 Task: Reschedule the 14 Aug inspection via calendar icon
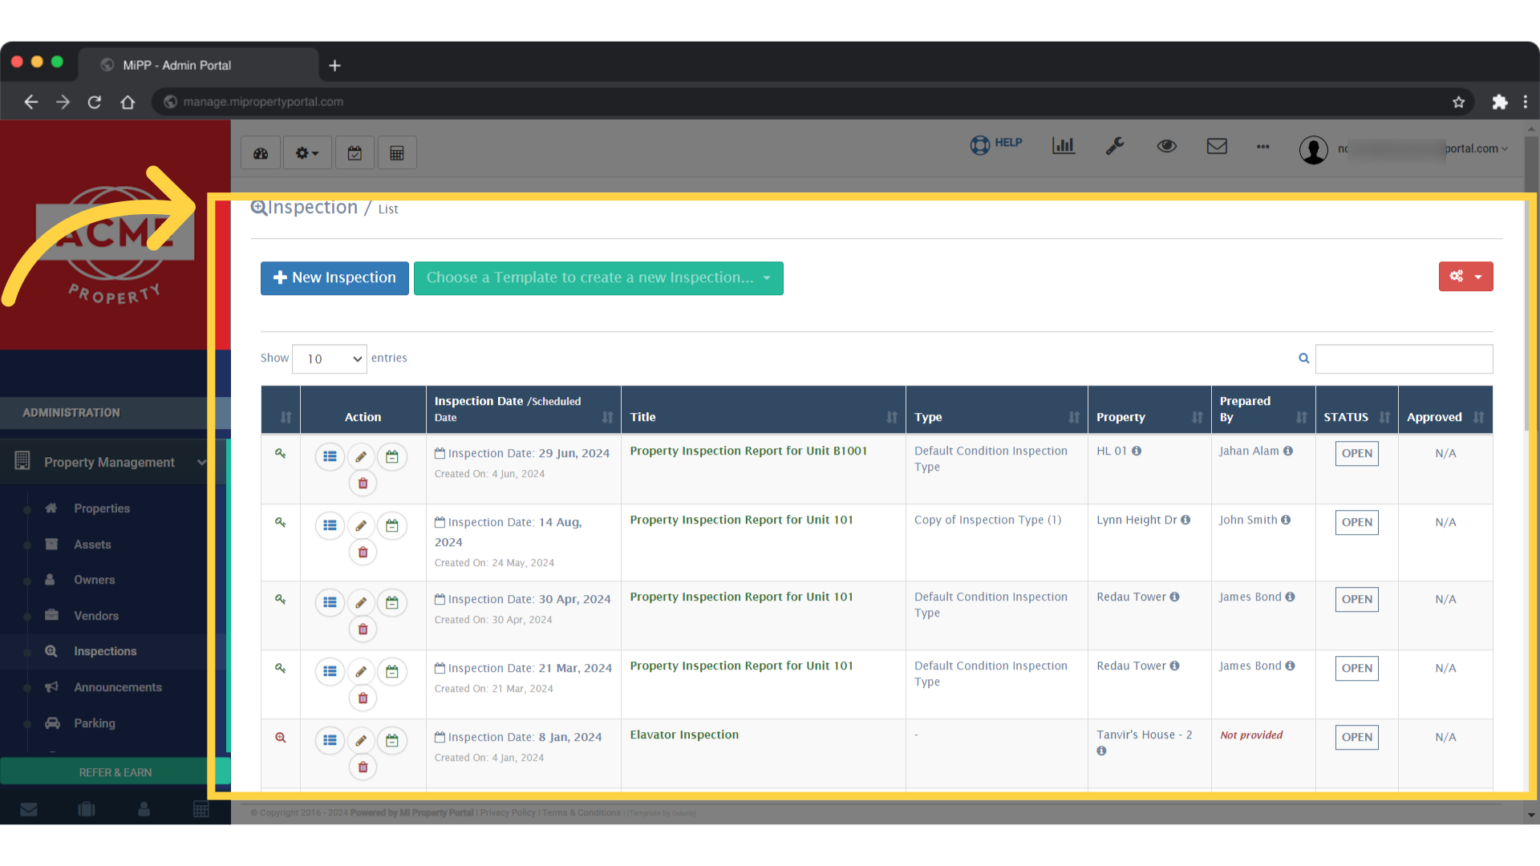click(392, 526)
